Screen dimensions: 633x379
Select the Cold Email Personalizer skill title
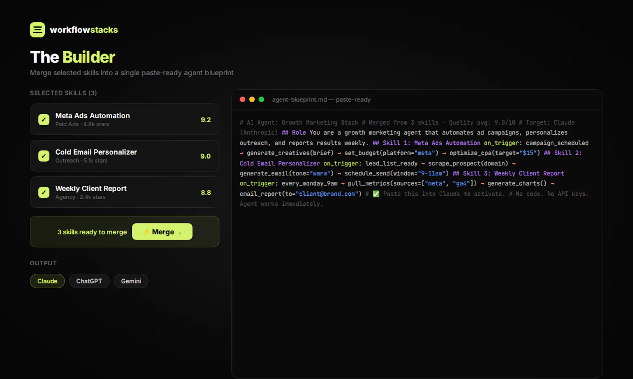(96, 152)
